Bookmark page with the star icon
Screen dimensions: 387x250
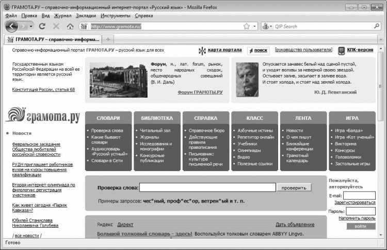click(x=246, y=26)
